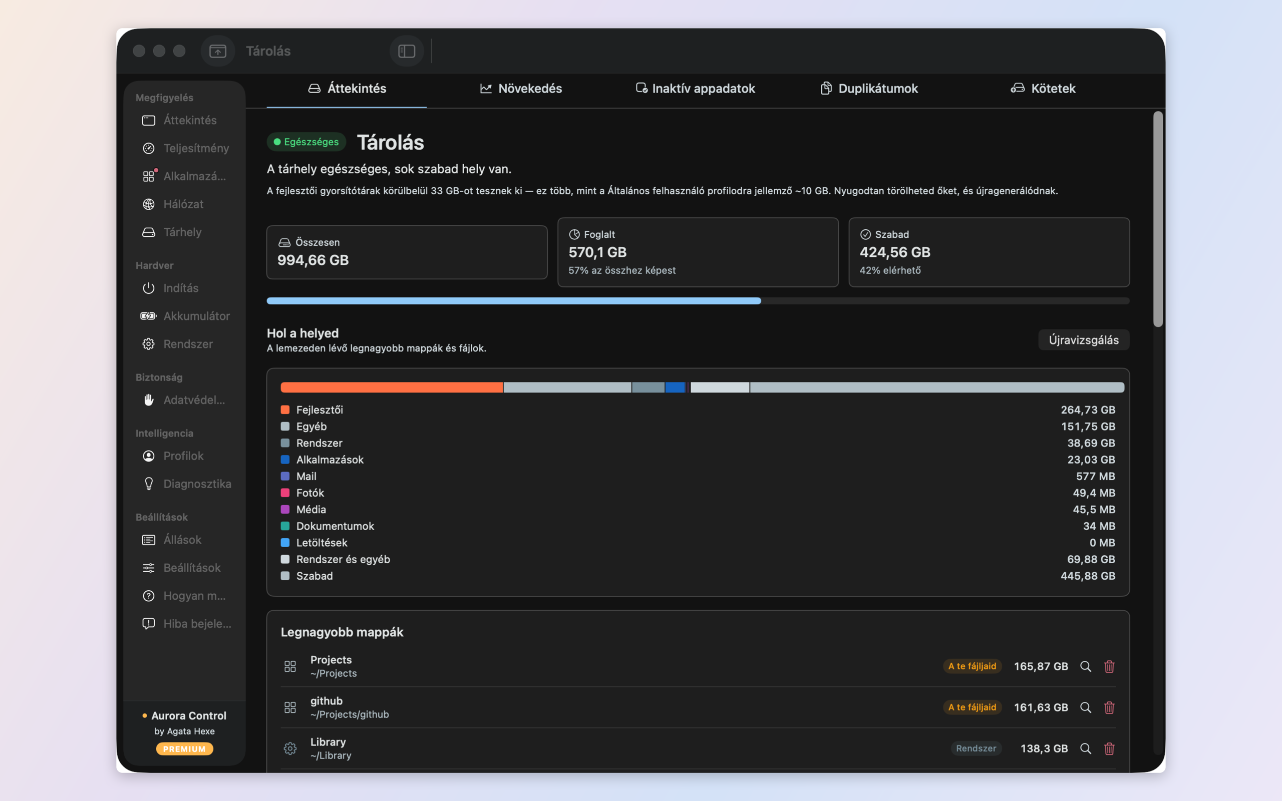This screenshot has width=1282, height=801.
Task: Switch to the Áttekintés tab
Action: click(347, 89)
